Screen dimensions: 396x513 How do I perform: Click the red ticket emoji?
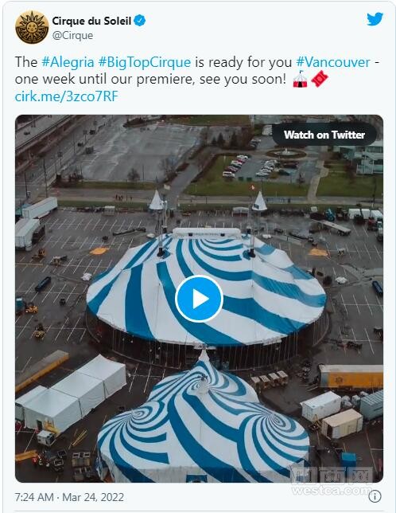coord(320,79)
